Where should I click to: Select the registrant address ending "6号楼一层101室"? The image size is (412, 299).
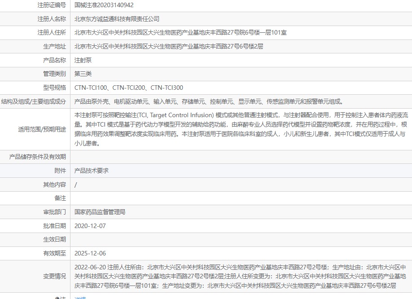[180, 33]
